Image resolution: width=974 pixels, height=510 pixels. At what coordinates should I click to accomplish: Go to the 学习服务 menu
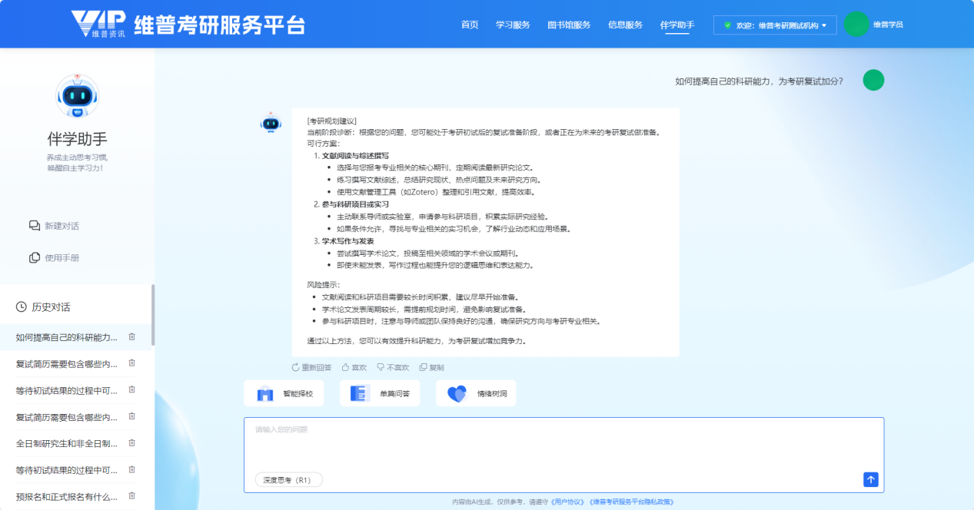pyautogui.click(x=513, y=25)
